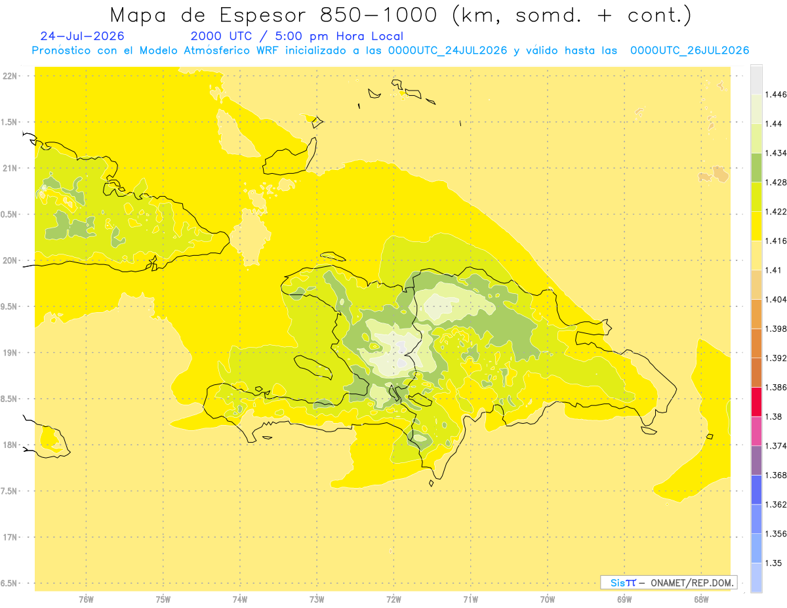Click the longitude label '76W'
The width and height of the screenshot is (787, 608).
point(86,599)
